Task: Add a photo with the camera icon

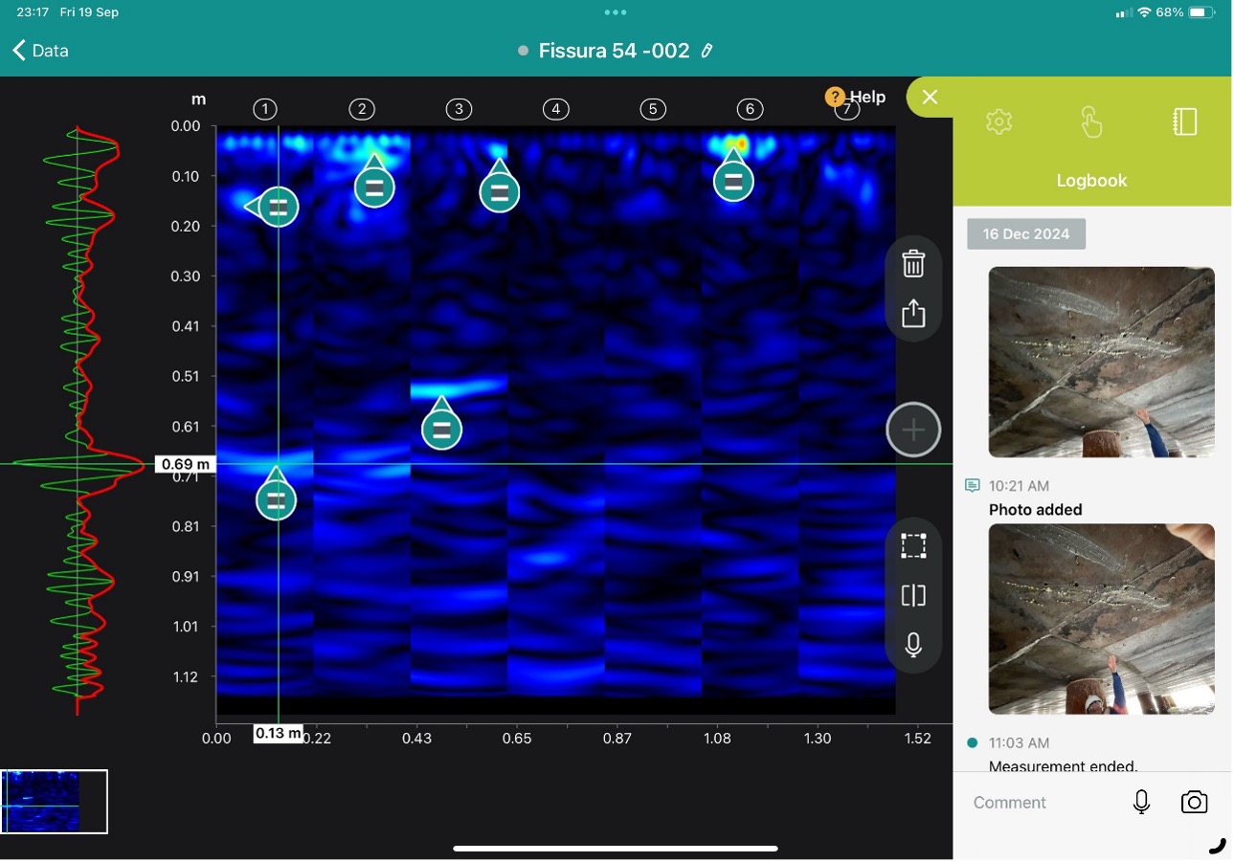Action: click(1194, 803)
